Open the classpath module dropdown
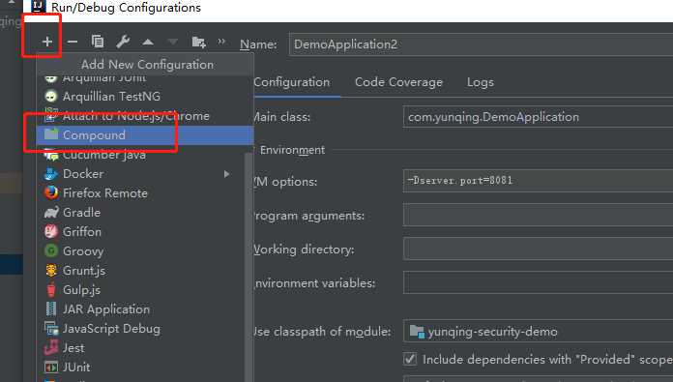This screenshot has height=382, width=673. click(x=538, y=332)
